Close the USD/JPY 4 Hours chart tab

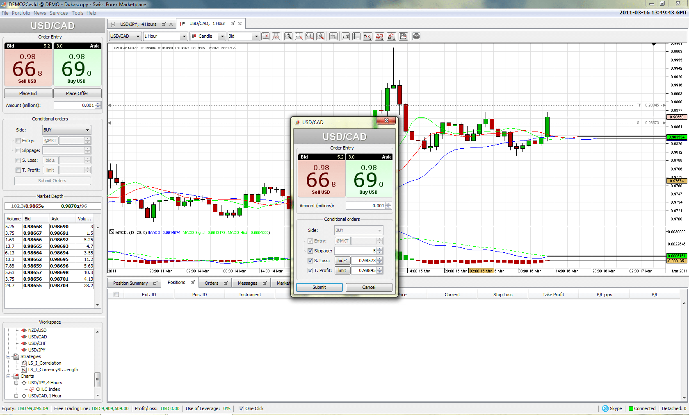171,24
